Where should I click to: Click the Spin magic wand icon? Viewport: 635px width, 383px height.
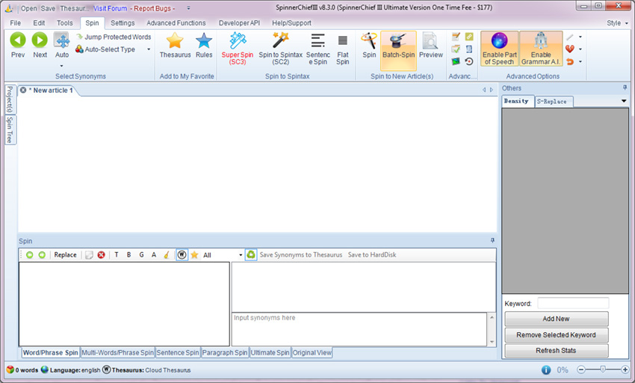pyautogui.click(x=369, y=40)
